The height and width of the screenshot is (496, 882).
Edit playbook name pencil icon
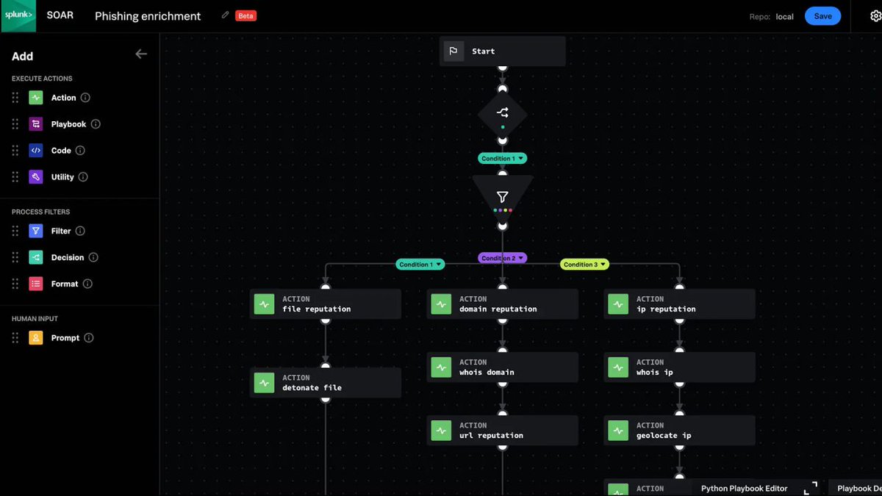coord(226,15)
